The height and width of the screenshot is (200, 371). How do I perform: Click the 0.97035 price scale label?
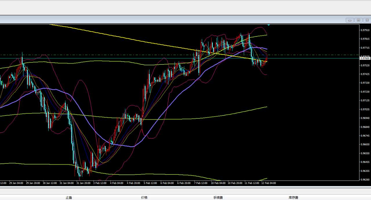point(365,109)
